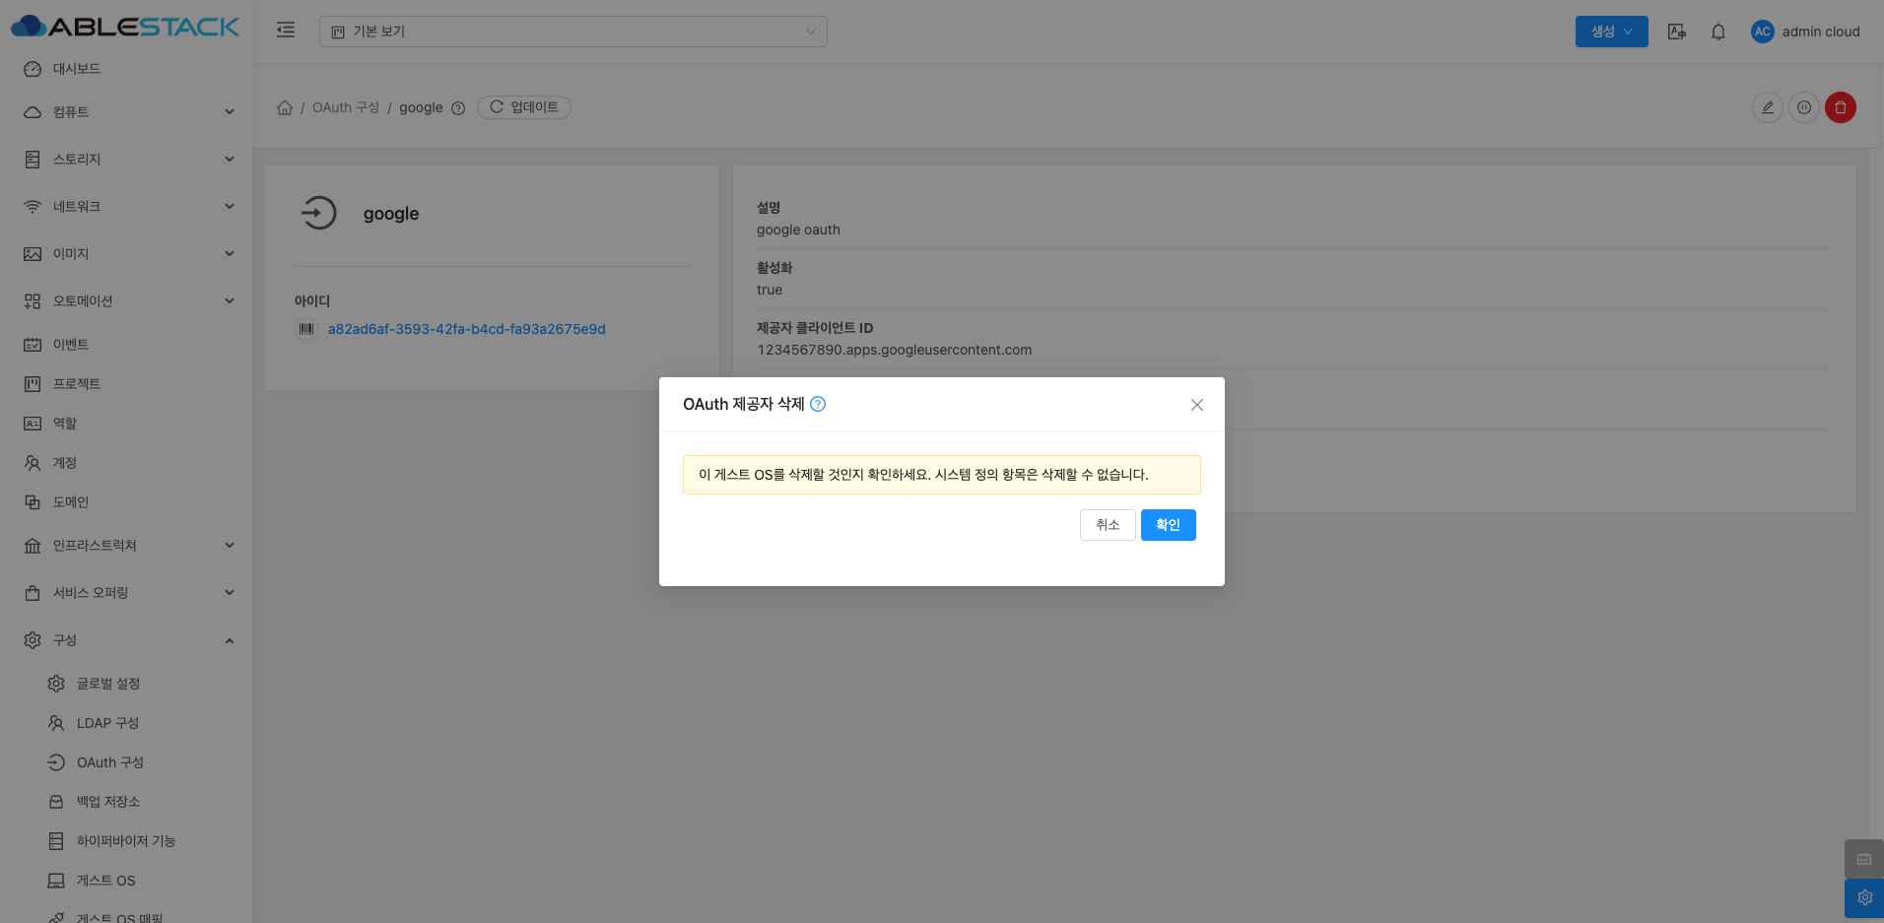Open 도메인 in the sidebar
Image resolution: width=1884 pixels, height=923 pixels.
pyautogui.click(x=126, y=502)
